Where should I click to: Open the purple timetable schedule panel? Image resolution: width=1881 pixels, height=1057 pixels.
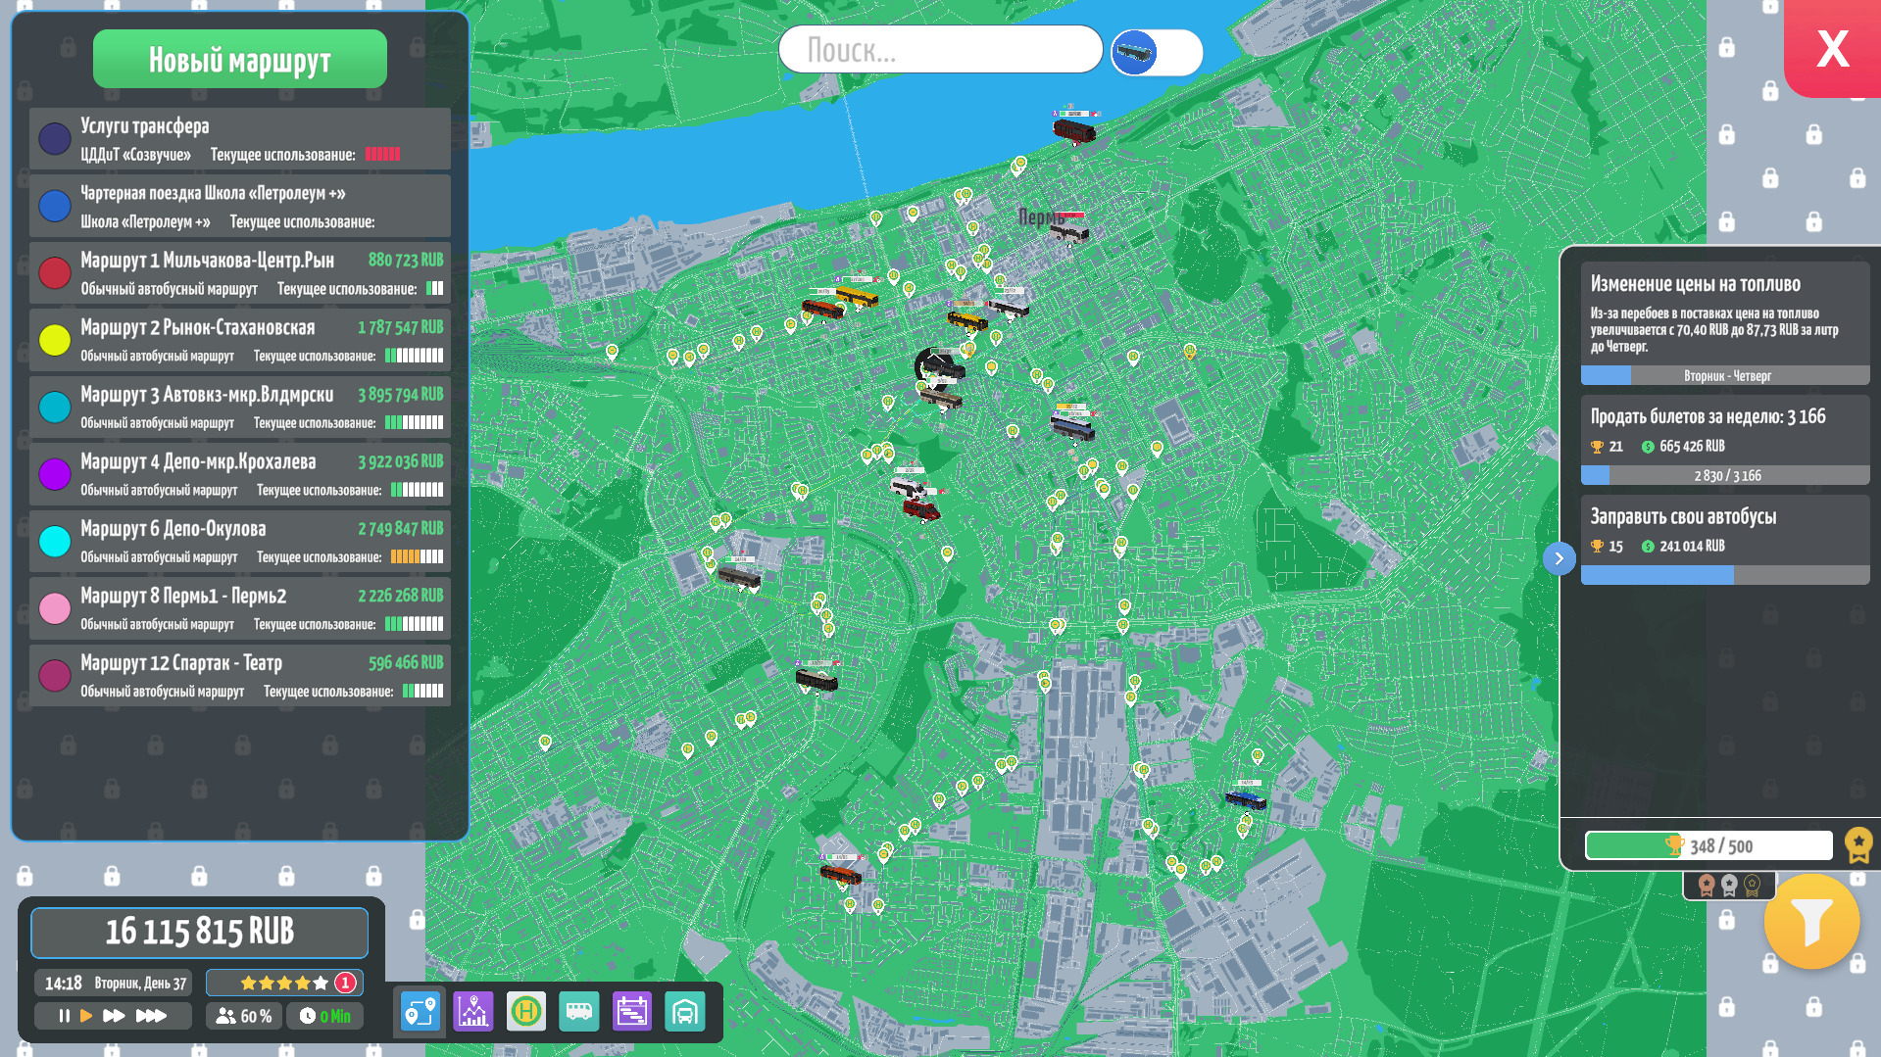(x=632, y=1011)
